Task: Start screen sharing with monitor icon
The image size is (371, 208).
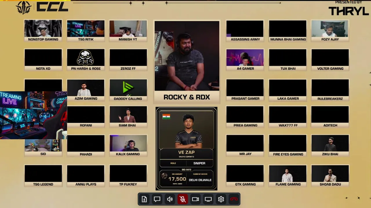Action: point(208,199)
